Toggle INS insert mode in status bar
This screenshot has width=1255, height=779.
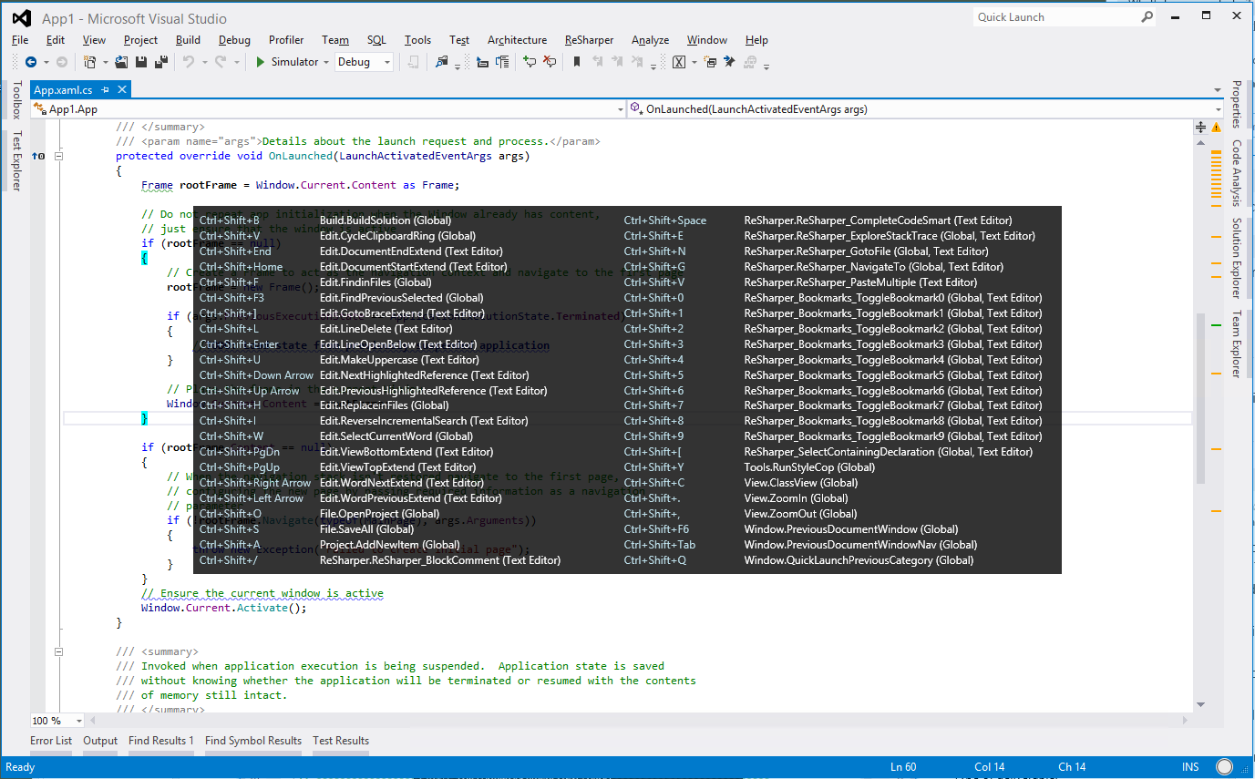coord(1190,767)
